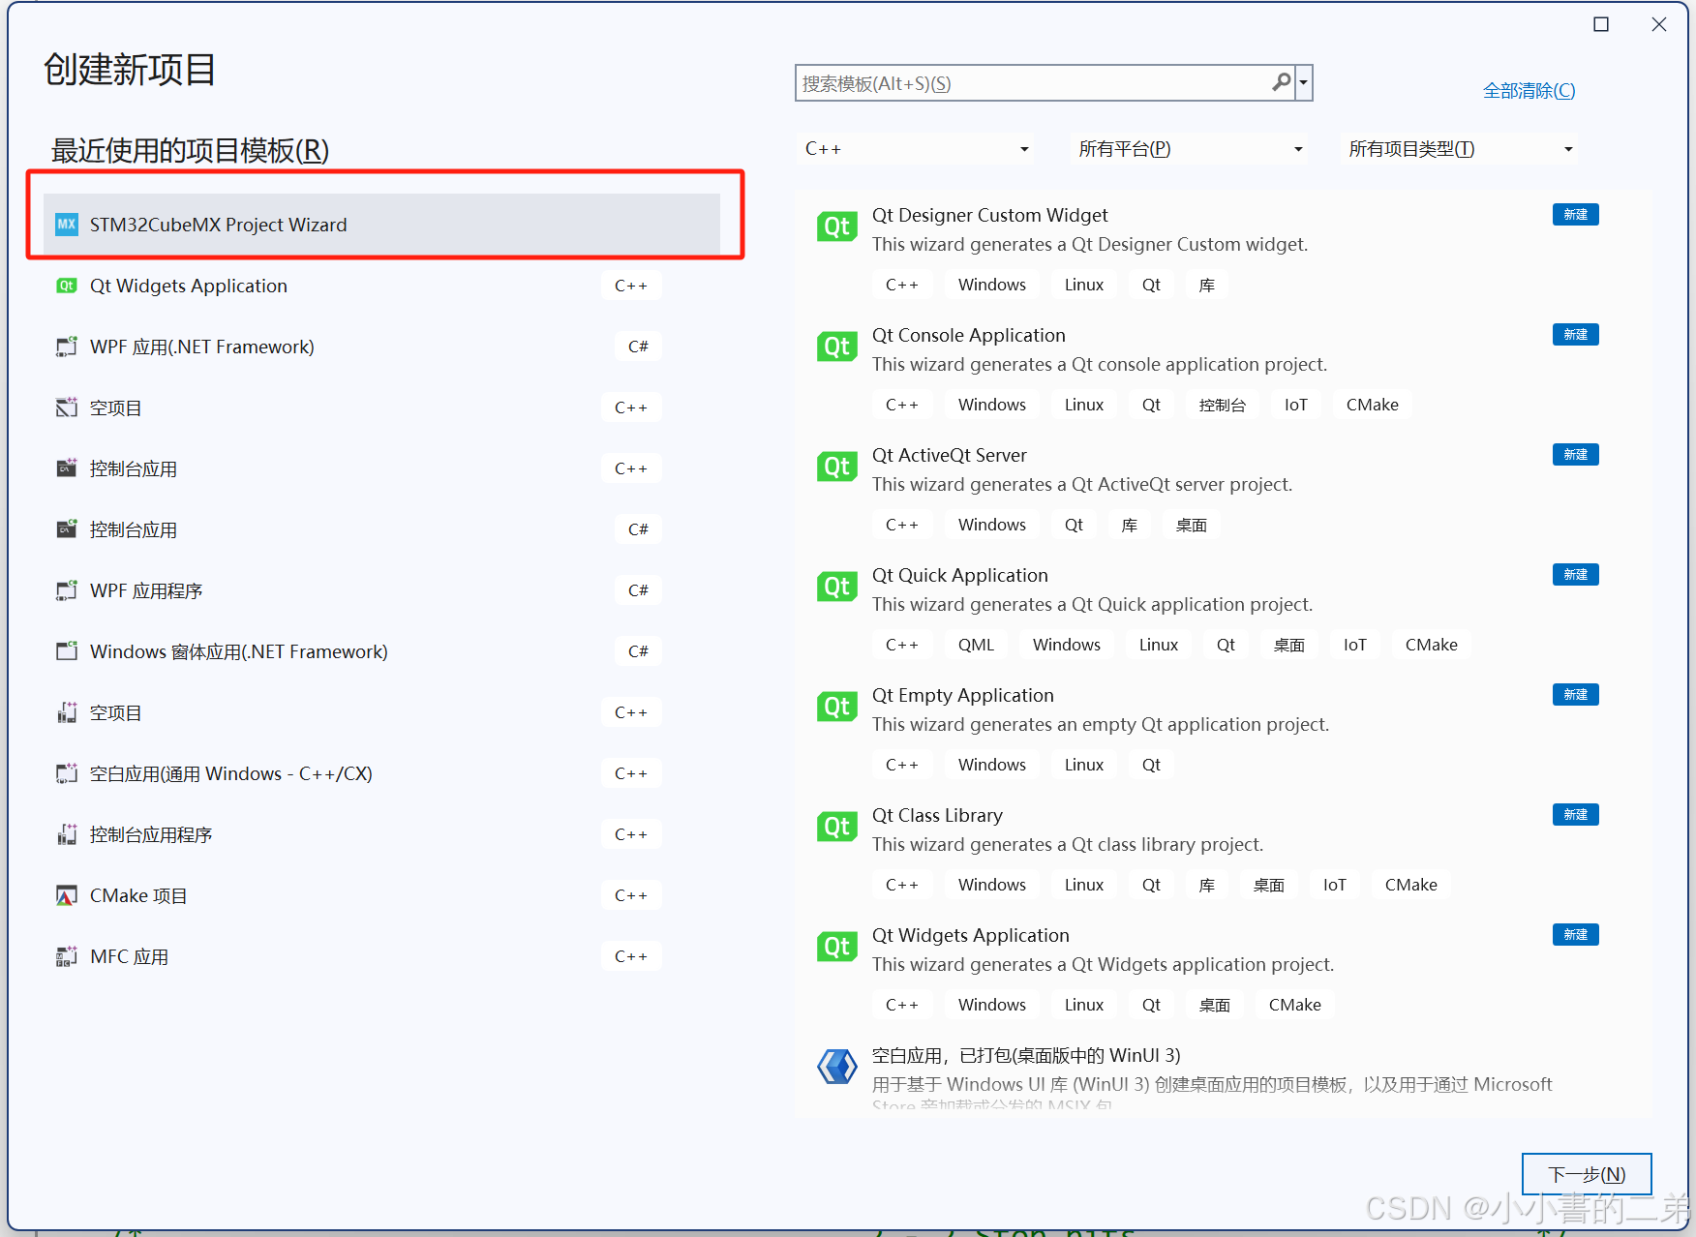Click the C# 控制台应用 template icon
Viewport: 1696px width, 1237px height.
(66, 528)
